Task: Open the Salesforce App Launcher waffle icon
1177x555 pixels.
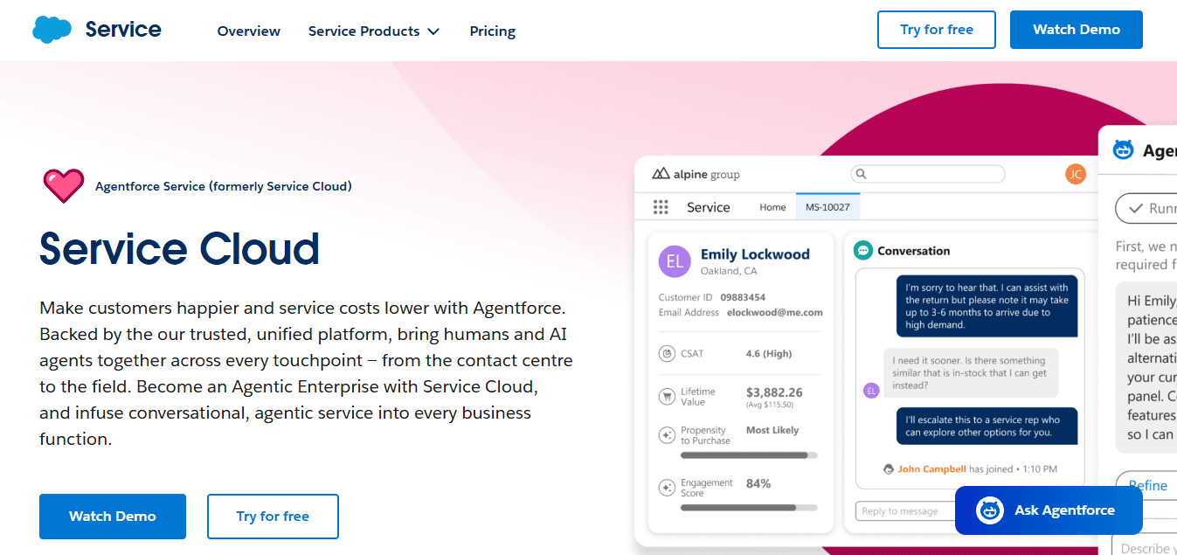Action: click(661, 206)
